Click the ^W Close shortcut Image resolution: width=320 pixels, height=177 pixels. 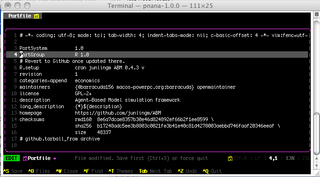tap(67, 171)
